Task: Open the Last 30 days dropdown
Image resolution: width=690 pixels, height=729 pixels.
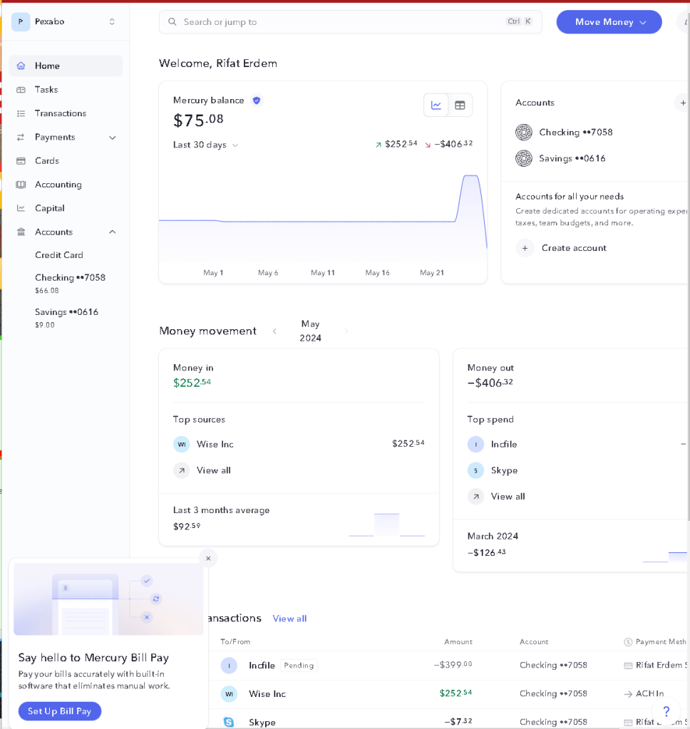Action: (205, 145)
